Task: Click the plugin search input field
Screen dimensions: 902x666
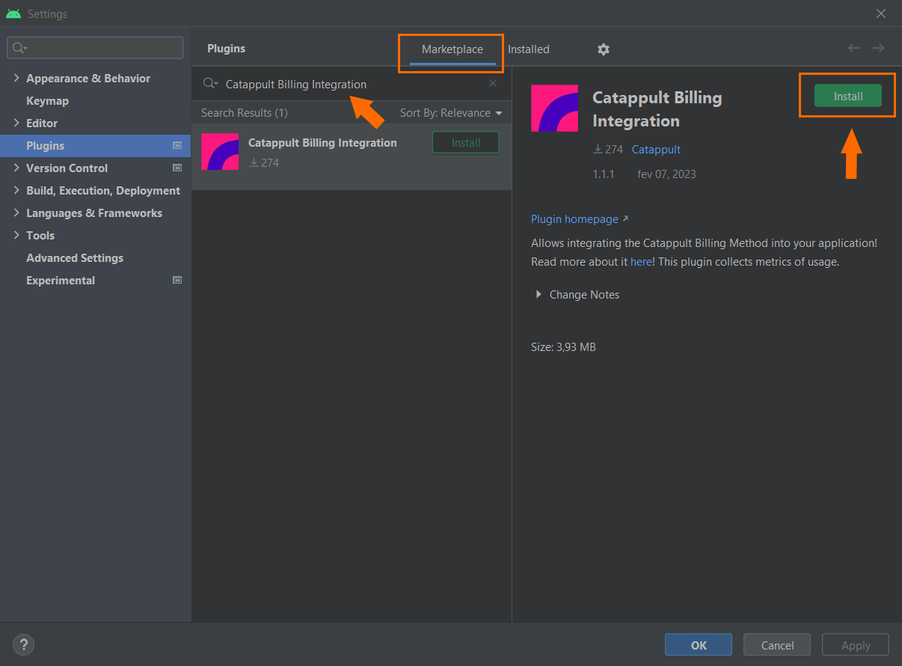Action: [x=352, y=85]
